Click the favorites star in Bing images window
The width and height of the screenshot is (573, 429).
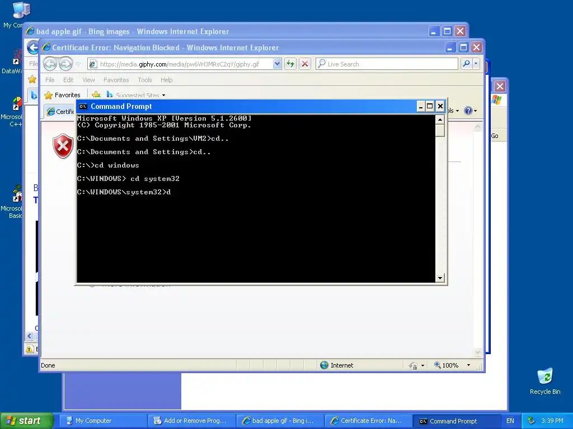(x=32, y=79)
